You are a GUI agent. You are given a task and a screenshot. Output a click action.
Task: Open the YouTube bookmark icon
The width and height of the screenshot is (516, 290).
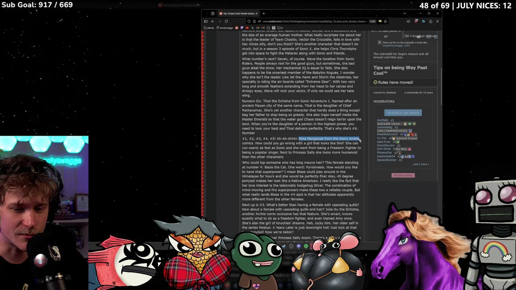pos(247,28)
